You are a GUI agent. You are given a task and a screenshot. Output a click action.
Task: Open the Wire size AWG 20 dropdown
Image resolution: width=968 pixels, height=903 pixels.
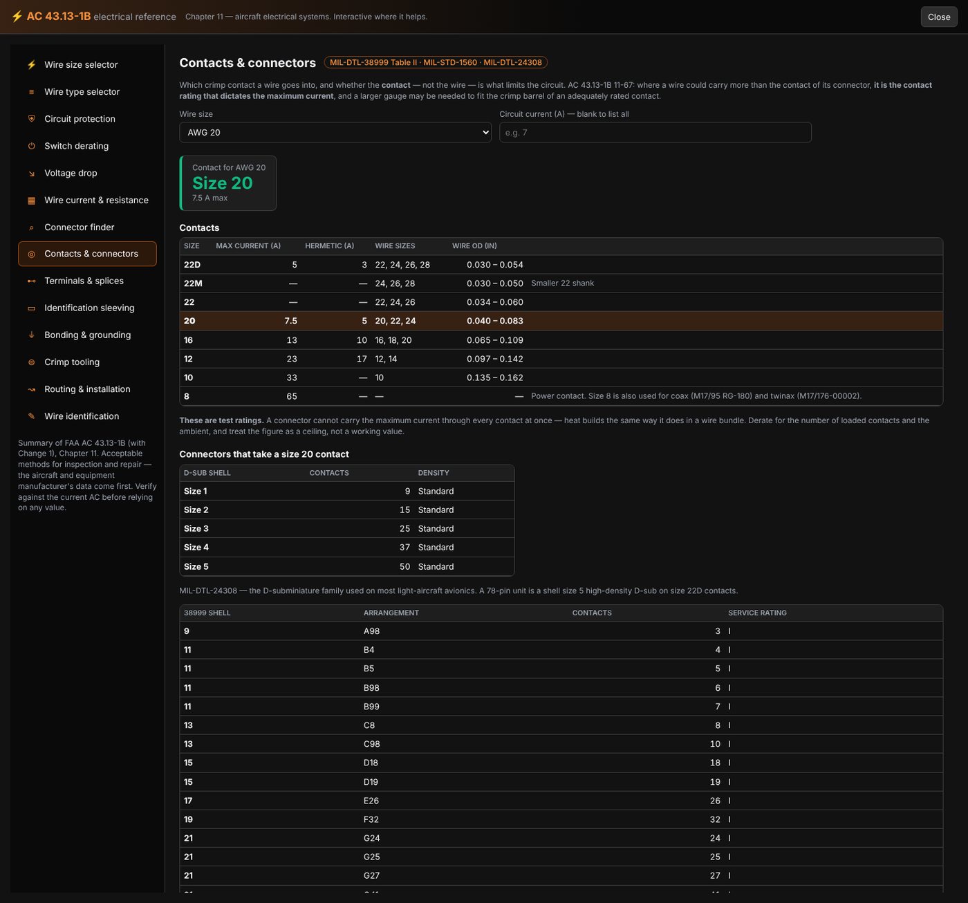pos(335,132)
